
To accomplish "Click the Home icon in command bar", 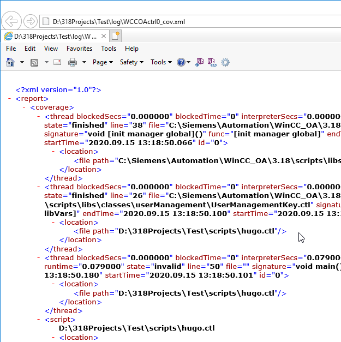I will (x=10, y=62).
